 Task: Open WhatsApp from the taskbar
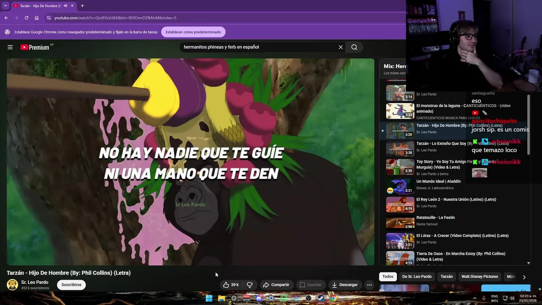[x=284, y=298]
